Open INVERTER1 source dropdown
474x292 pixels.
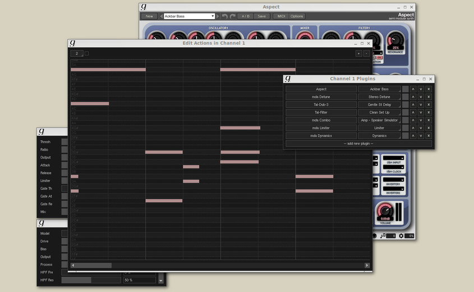(394, 180)
